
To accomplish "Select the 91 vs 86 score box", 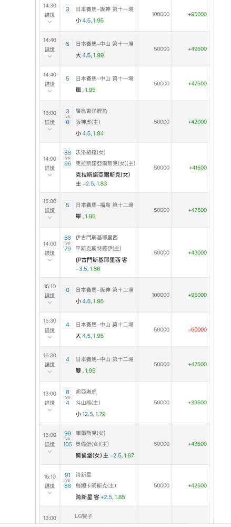I will 67,480.
